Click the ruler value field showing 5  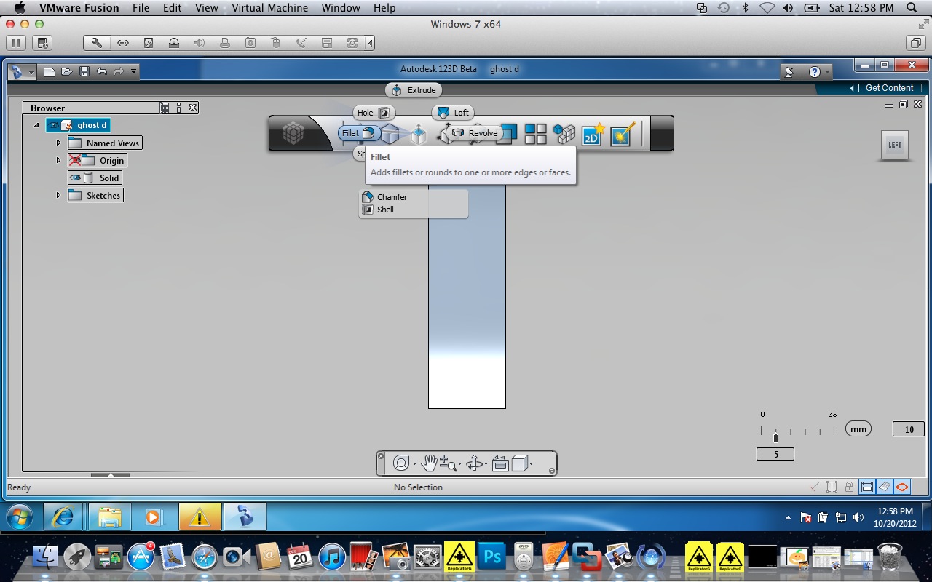[x=775, y=454]
